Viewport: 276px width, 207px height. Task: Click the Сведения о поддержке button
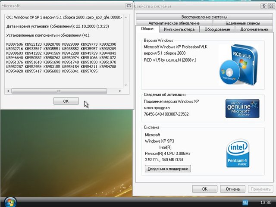click(168, 169)
